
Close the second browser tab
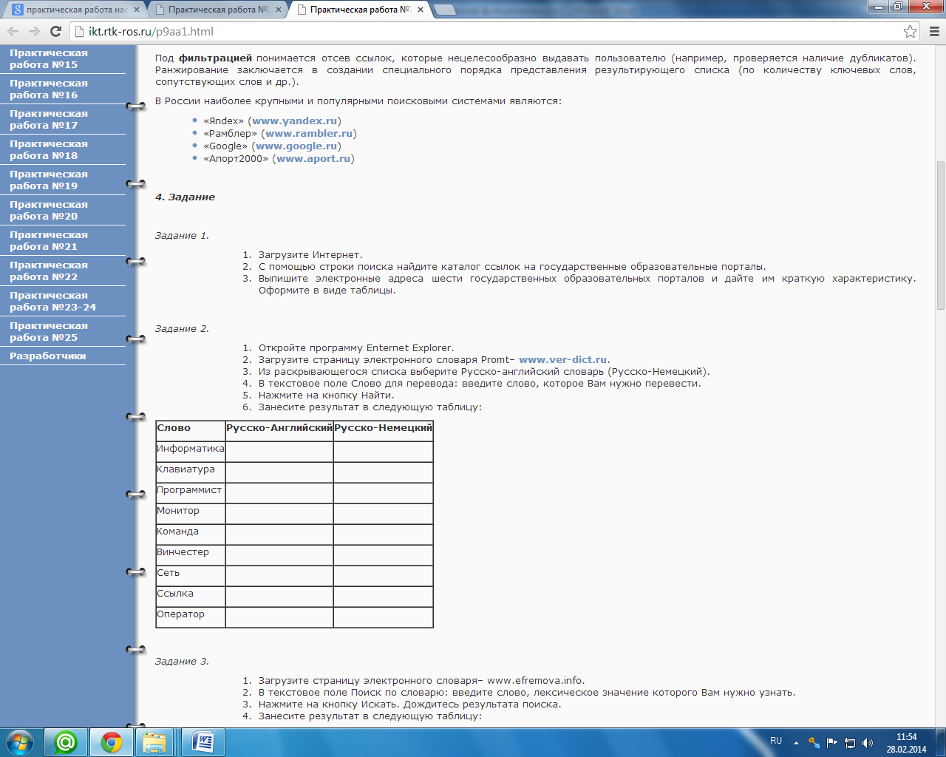coord(279,10)
